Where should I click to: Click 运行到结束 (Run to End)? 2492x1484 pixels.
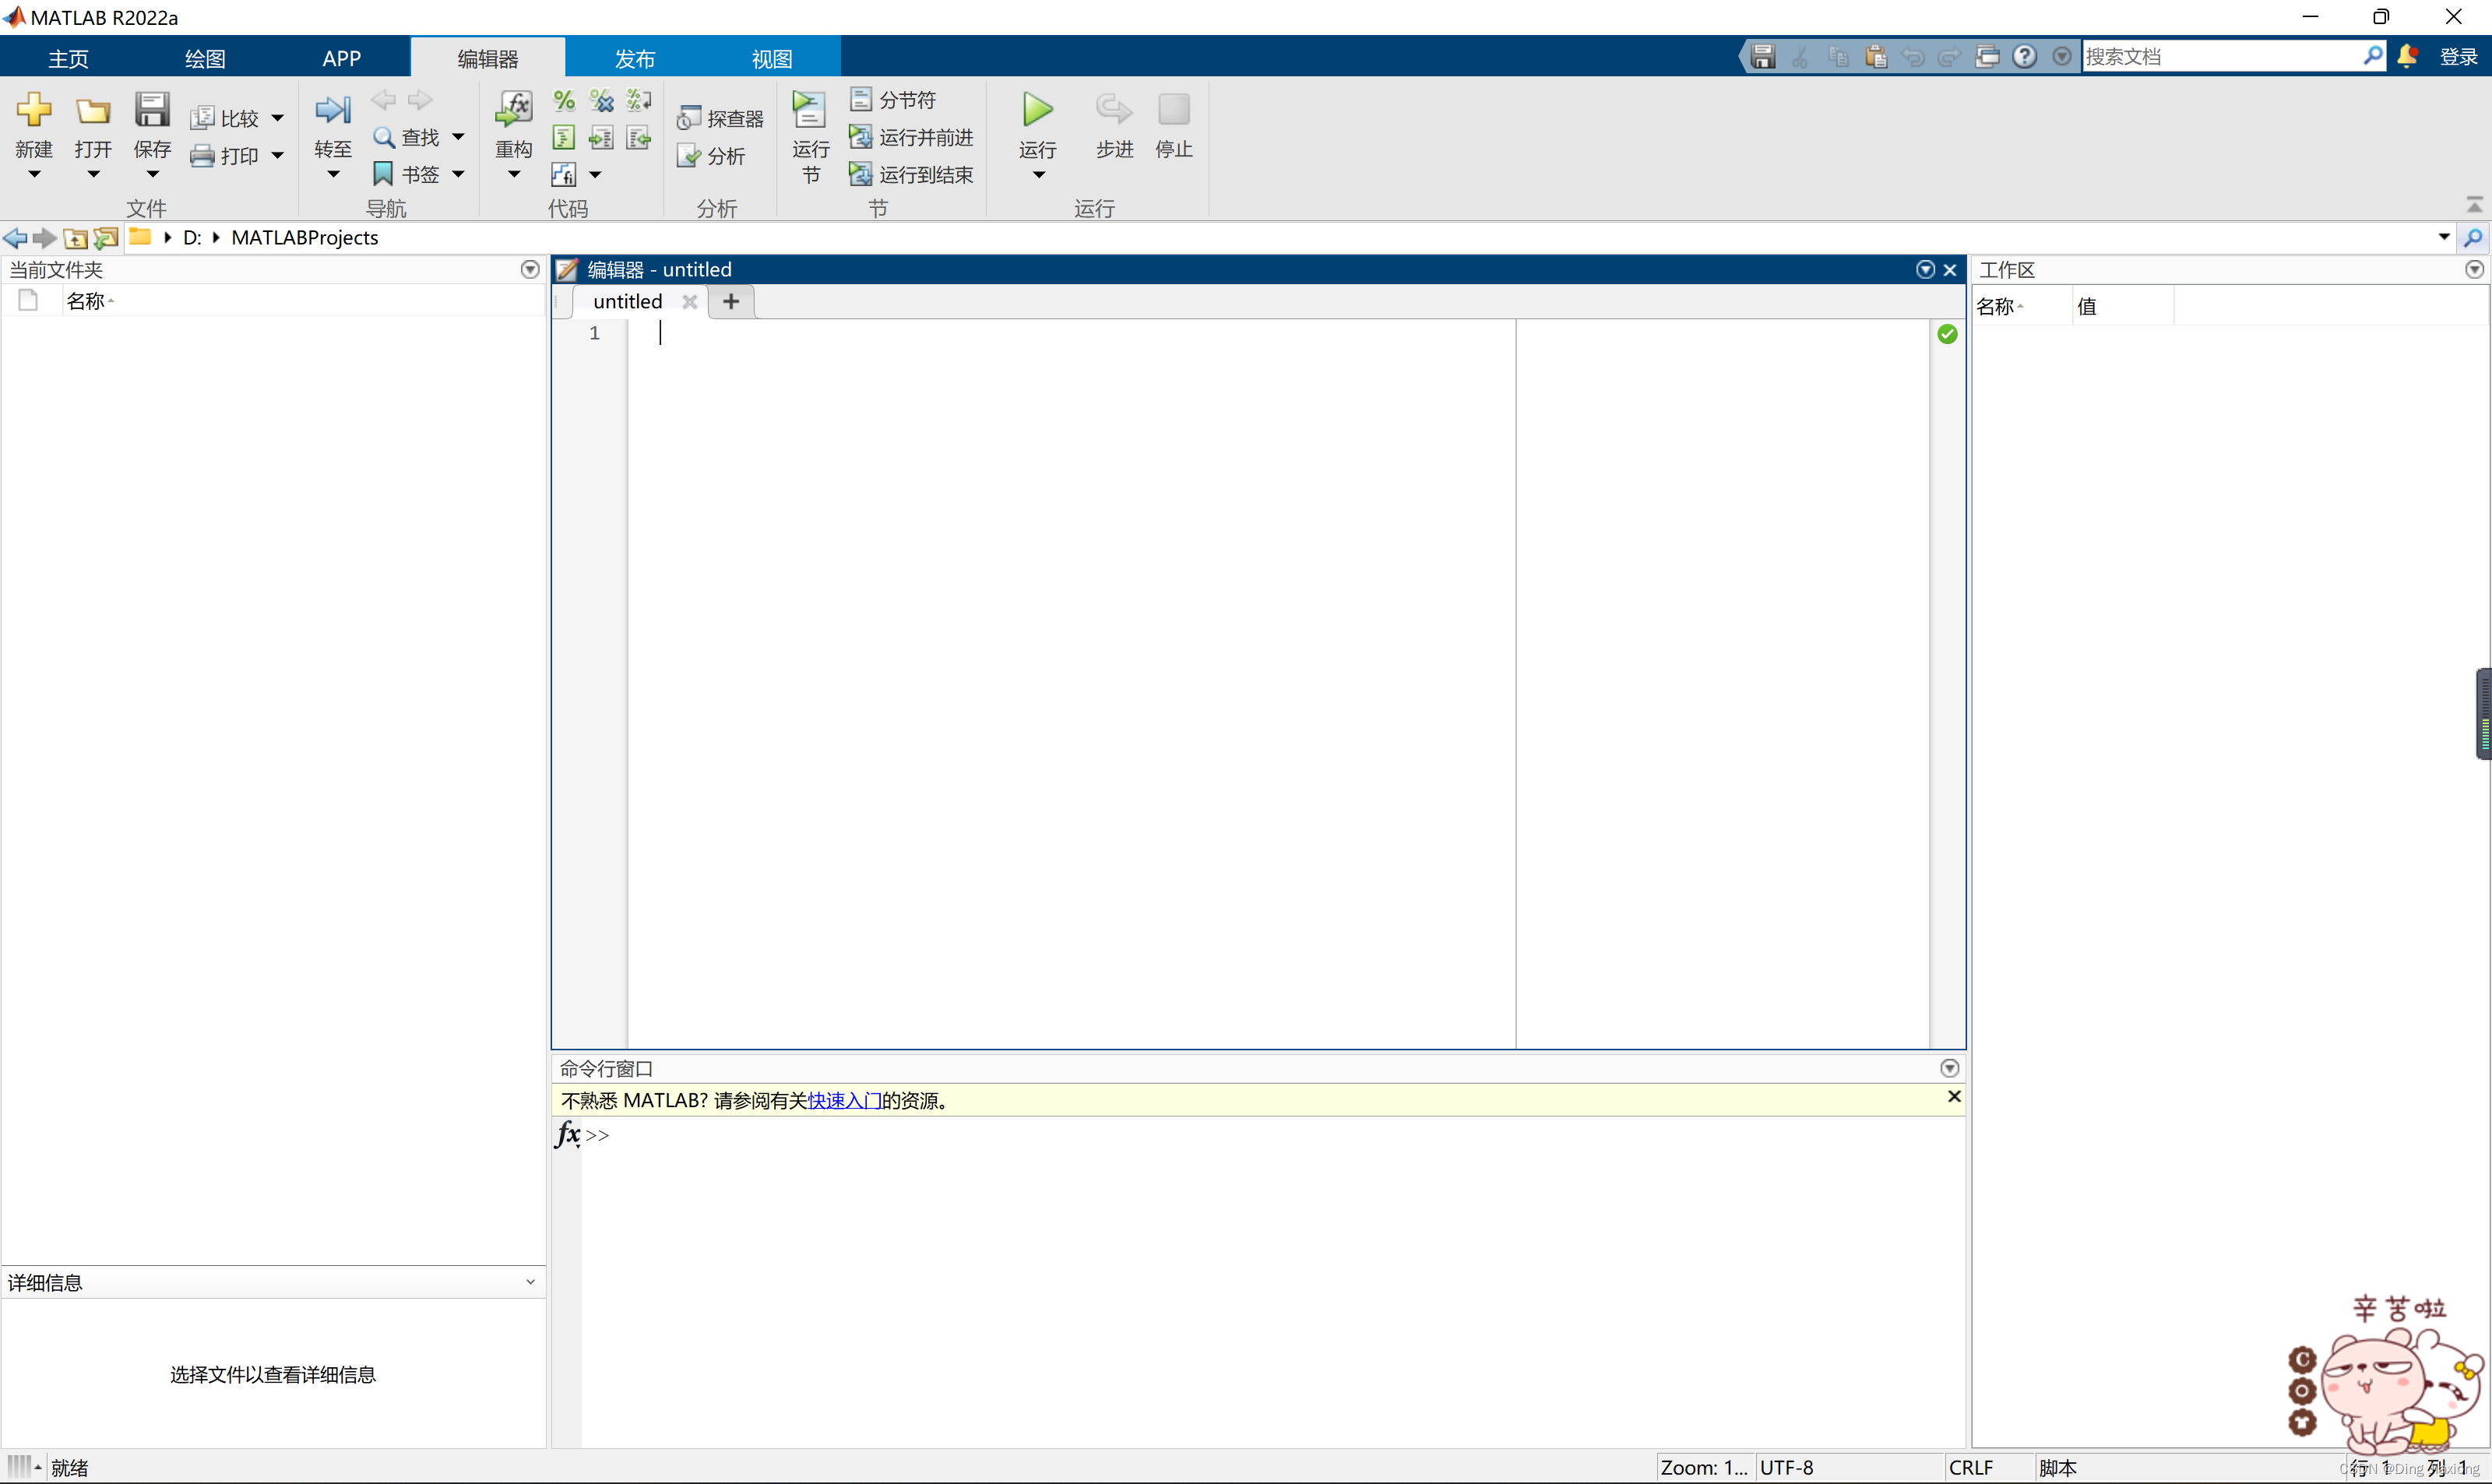point(911,175)
